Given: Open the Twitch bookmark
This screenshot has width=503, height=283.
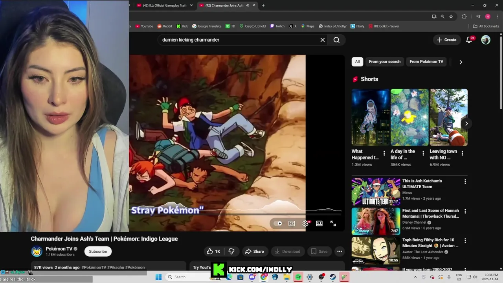Looking at the screenshot, I should [x=277, y=26].
